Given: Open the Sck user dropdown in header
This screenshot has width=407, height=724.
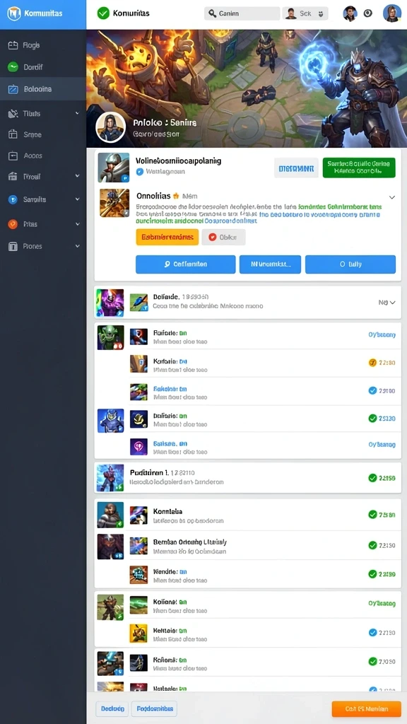Looking at the screenshot, I should click(305, 13).
